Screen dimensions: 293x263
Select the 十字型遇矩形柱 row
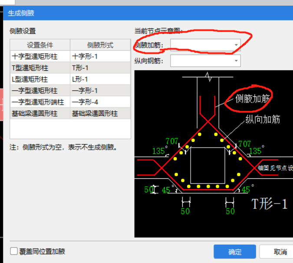(70, 56)
